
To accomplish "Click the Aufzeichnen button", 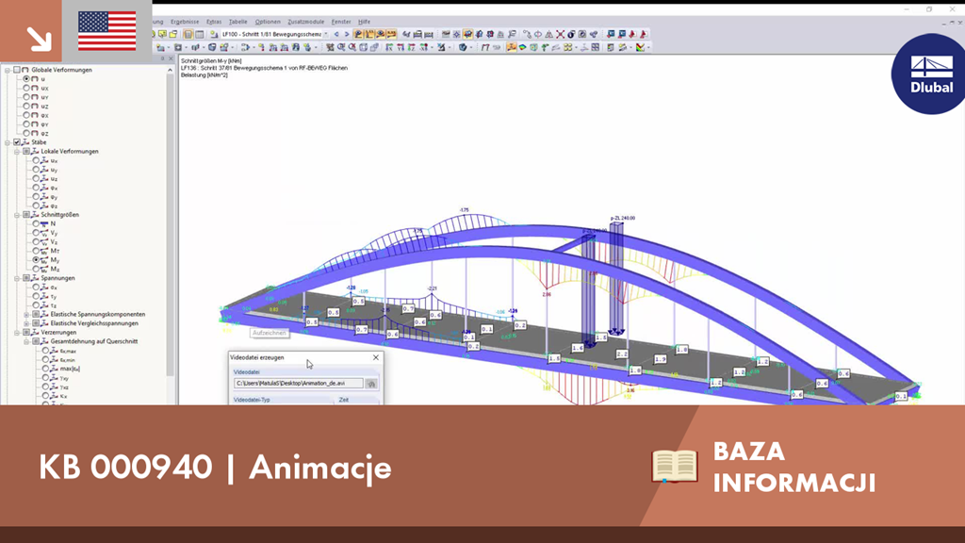I will tap(269, 333).
